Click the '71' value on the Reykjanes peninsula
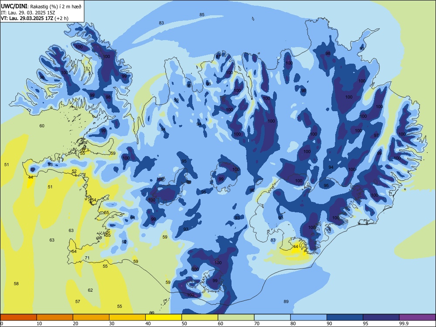Viewport: 436px width, 327px height. (87, 258)
